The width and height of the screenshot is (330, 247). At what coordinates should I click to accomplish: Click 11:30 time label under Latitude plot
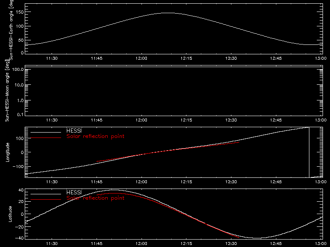pos(52,244)
